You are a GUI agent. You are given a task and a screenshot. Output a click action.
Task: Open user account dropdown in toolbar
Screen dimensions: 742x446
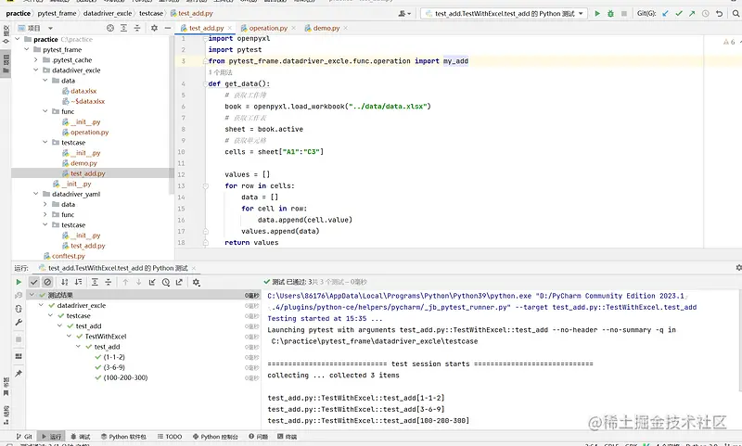pyautogui.click(x=404, y=14)
